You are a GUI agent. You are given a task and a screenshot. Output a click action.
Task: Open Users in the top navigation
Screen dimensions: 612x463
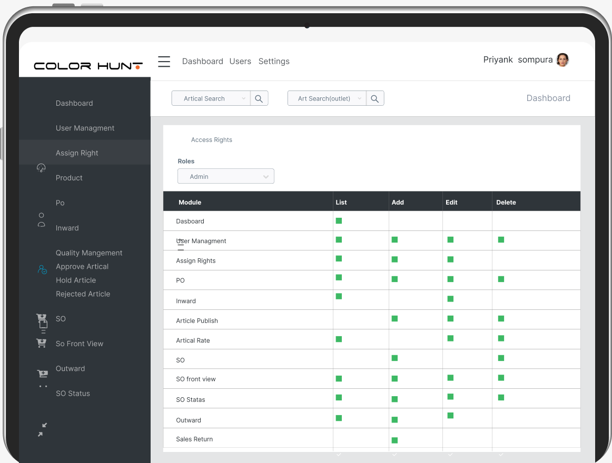pos(240,61)
